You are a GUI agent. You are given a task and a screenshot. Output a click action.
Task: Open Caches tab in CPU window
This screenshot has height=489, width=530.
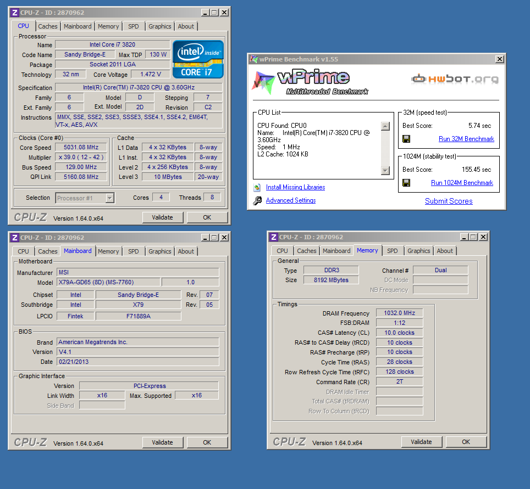(48, 26)
